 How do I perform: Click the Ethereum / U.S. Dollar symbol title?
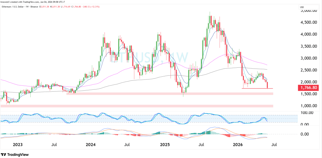coord(13,7)
